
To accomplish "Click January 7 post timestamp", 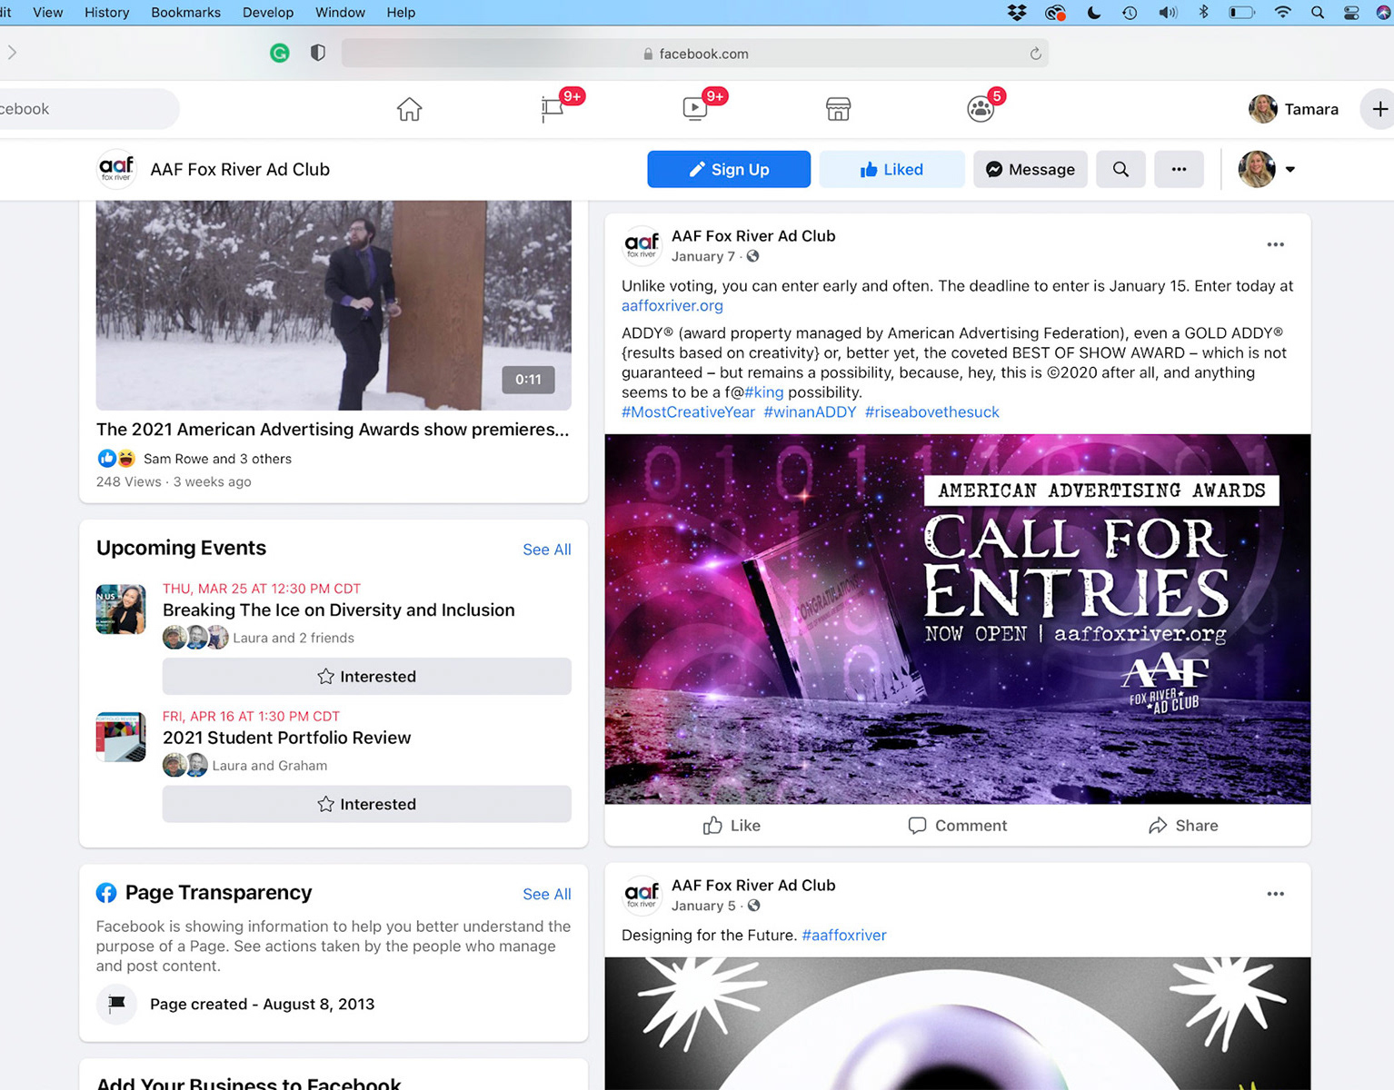I will (x=703, y=256).
